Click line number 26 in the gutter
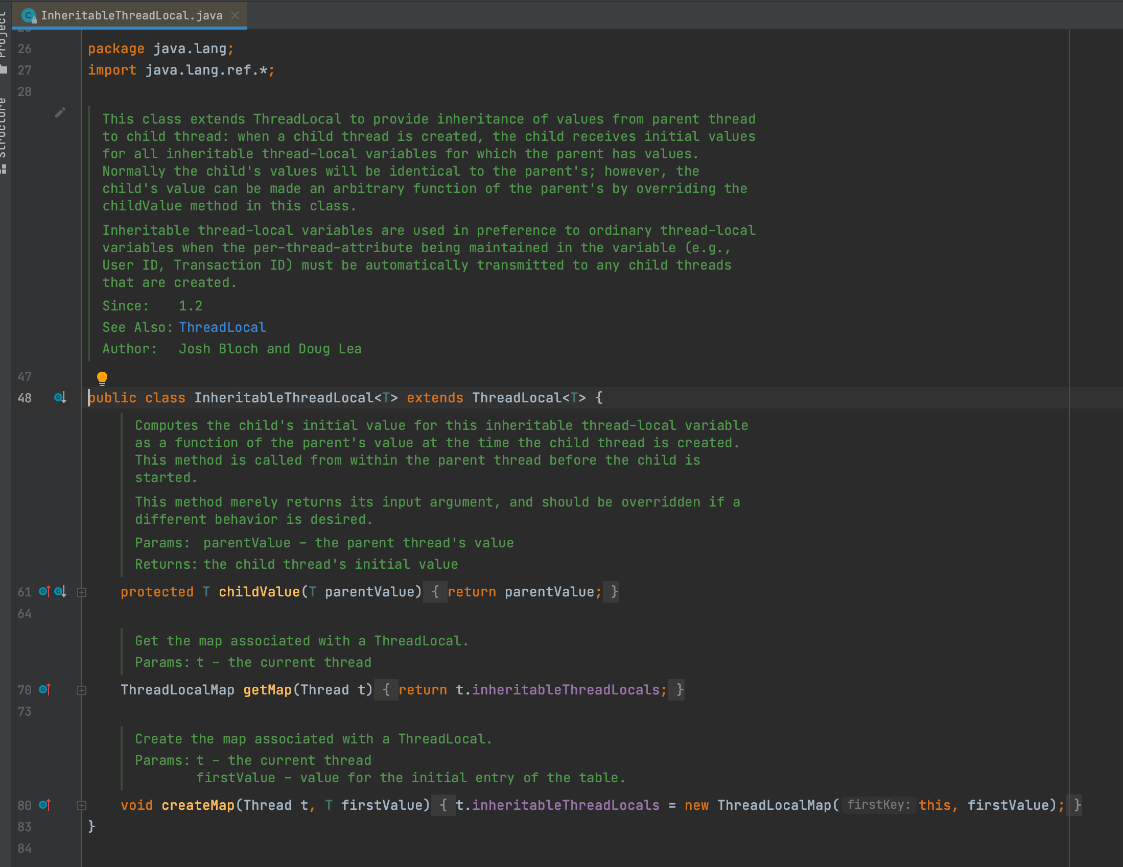The image size is (1123, 867). pos(24,49)
